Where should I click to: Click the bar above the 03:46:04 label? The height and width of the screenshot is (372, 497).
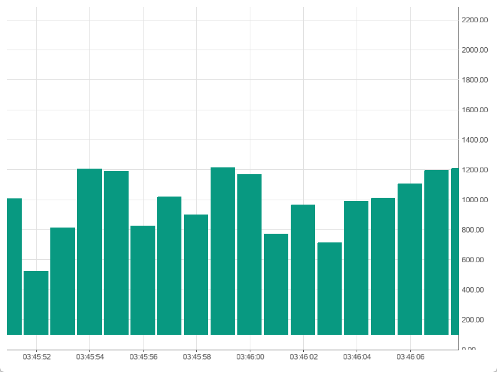pos(356,267)
